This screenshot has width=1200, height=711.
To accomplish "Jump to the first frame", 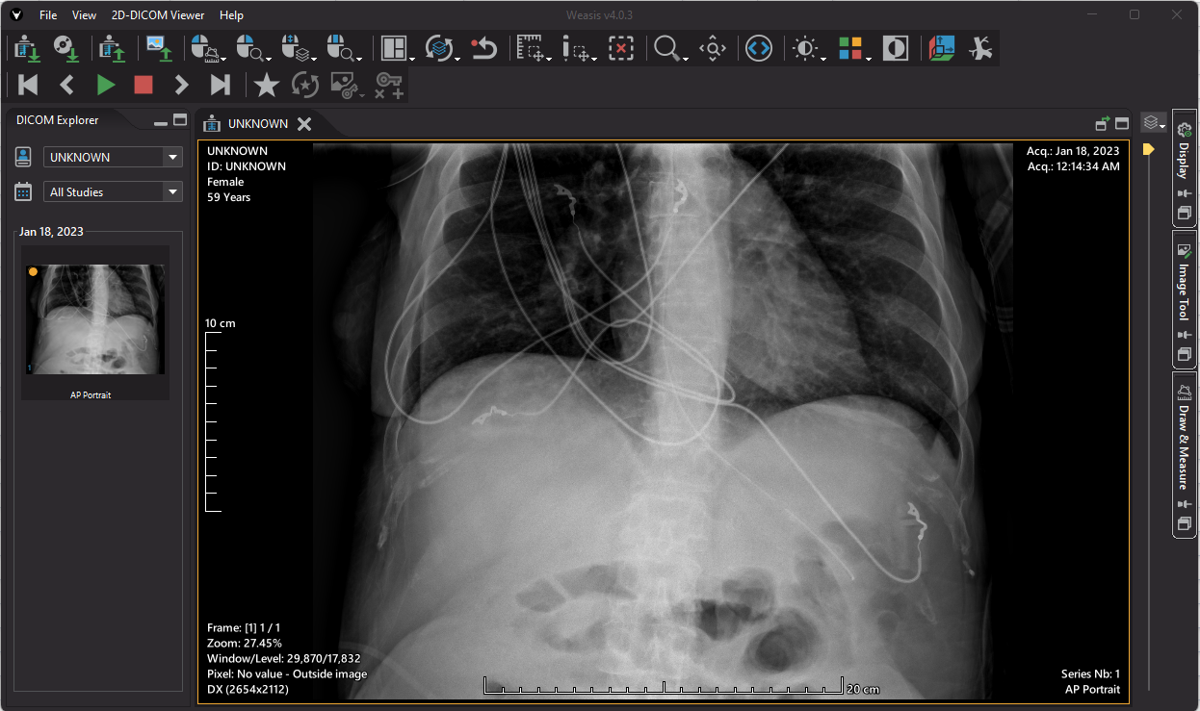I will [x=28, y=85].
